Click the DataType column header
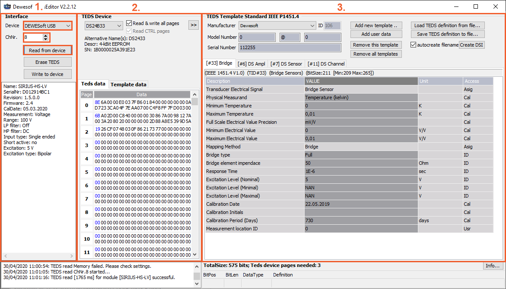The height and width of the screenshot is (289, 506). pos(253,275)
